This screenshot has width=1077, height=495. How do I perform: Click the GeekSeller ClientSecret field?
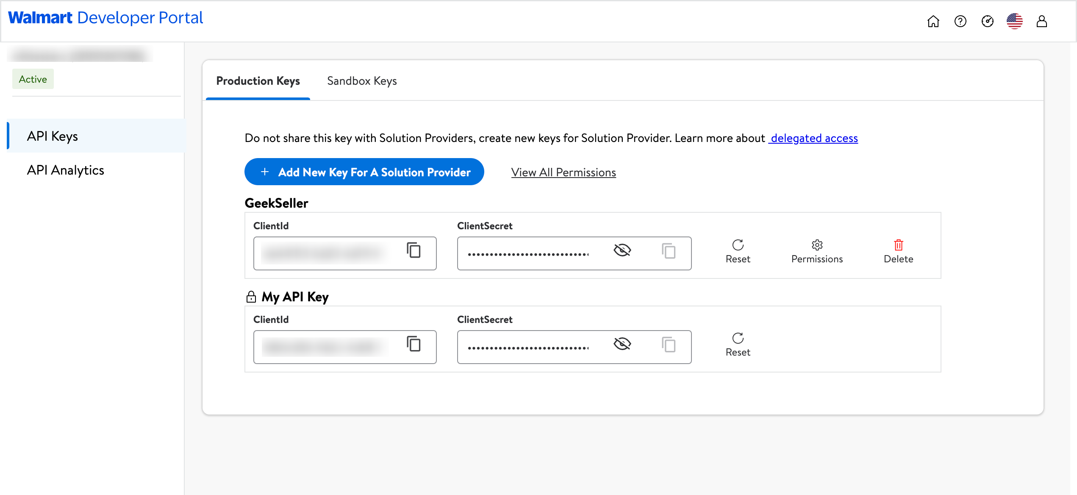tap(574, 253)
